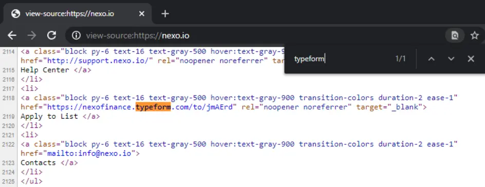485x187 pixels.
Task: Bookmark this page with the star icon
Action: click(475, 35)
